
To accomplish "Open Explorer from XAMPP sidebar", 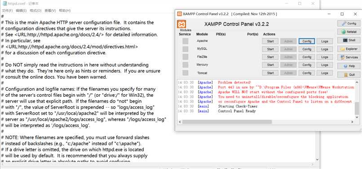I will coord(349,49).
